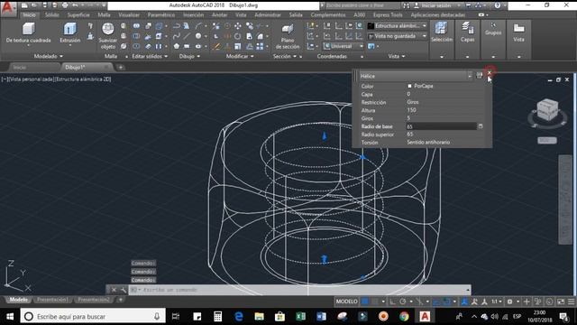Click the Radio de base value field
The width and height of the screenshot is (577, 325).
[x=441, y=126]
